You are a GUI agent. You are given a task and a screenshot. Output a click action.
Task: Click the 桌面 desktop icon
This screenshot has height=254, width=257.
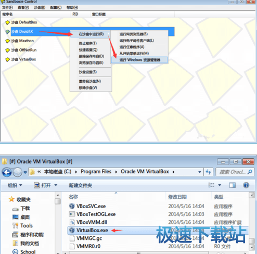(16, 217)
